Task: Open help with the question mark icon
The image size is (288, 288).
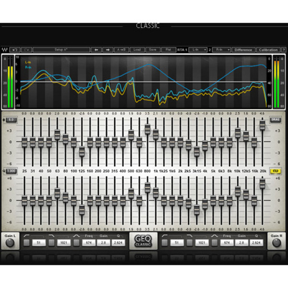Action: (283, 49)
